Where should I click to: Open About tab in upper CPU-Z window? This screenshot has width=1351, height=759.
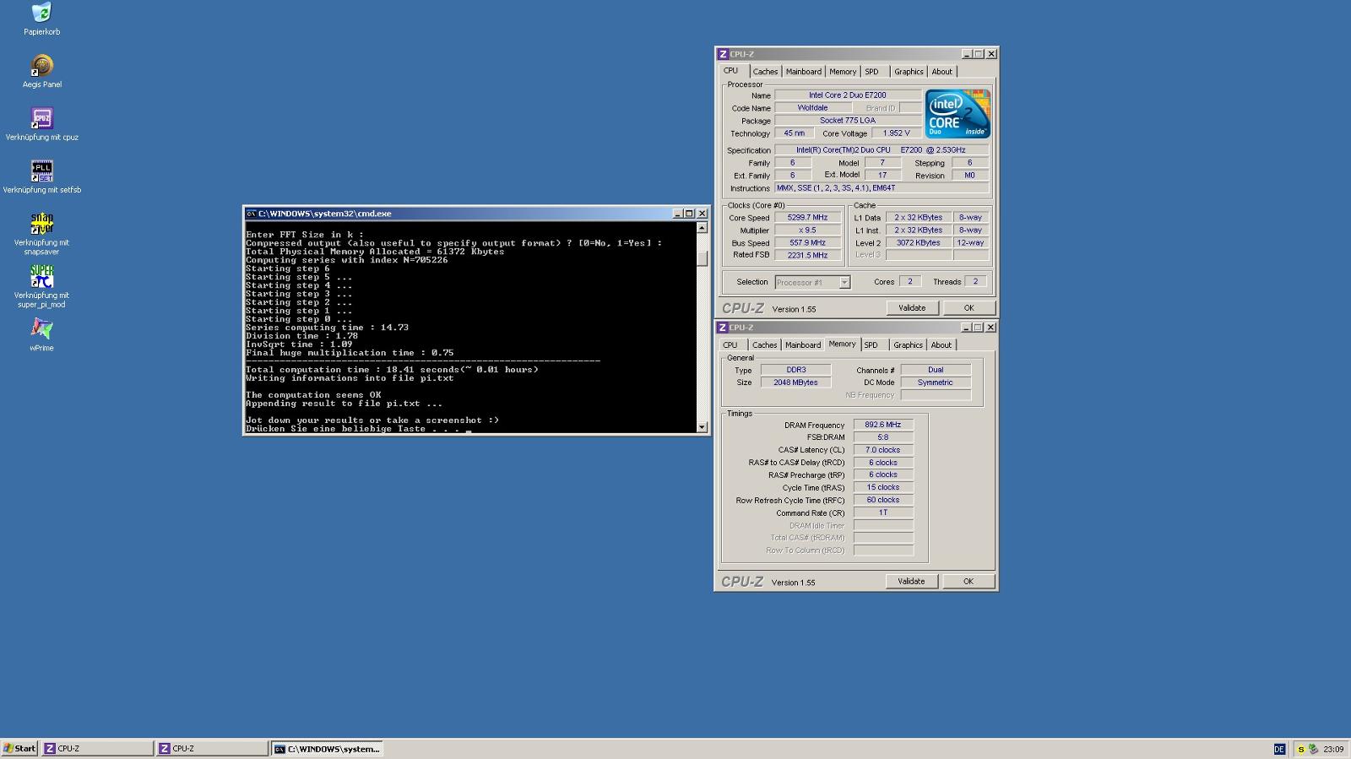[x=941, y=72]
